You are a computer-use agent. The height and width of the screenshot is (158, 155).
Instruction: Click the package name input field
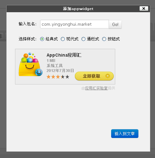point(75,24)
